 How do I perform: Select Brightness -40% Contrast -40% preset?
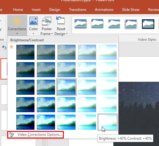click(25, 52)
